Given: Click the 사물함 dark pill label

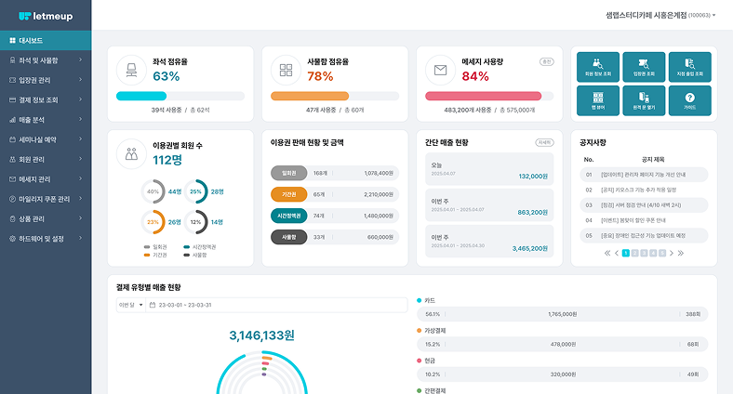Looking at the screenshot, I should coord(289,237).
